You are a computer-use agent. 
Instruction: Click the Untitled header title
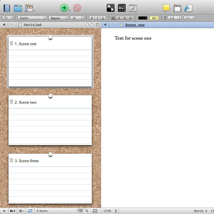click(33, 25)
